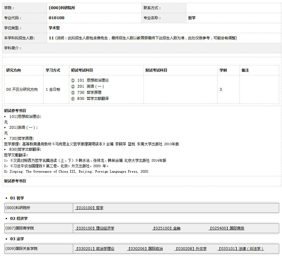The width and height of the screenshot is (282, 256).
Task: Open the 【010100】哲学 major link
Action: pyautogui.click(x=89, y=208)
